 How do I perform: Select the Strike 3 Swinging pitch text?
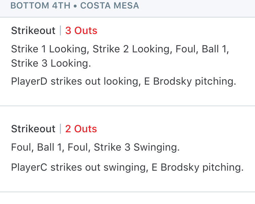137,147
